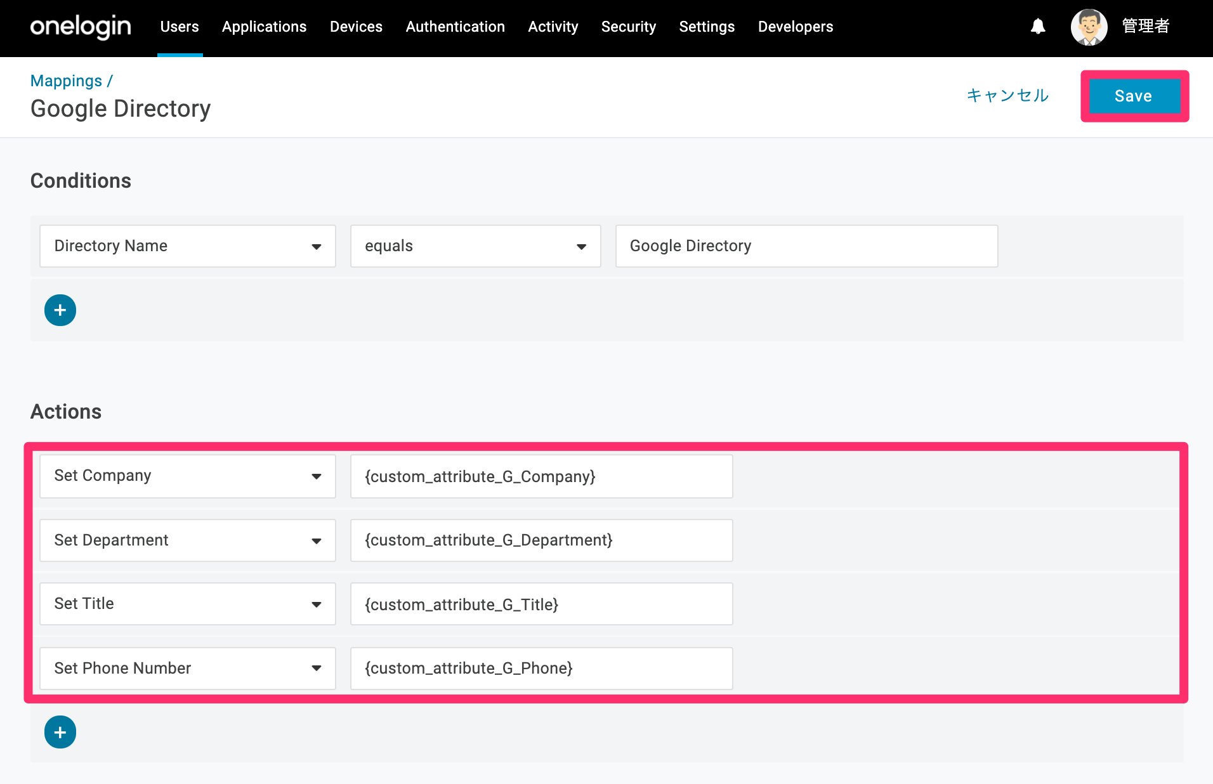Screen dimensions: 1213x784
Task: Click the 管理者 user name
Action: 1146,26
